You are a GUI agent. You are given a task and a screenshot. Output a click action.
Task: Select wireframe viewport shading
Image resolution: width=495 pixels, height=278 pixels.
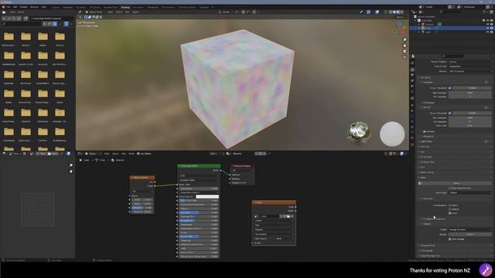(391, 12)
